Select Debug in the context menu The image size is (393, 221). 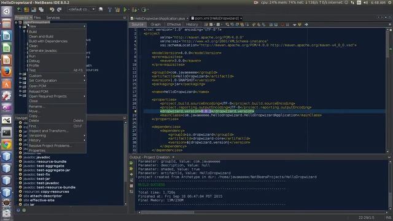pos(57,61)
